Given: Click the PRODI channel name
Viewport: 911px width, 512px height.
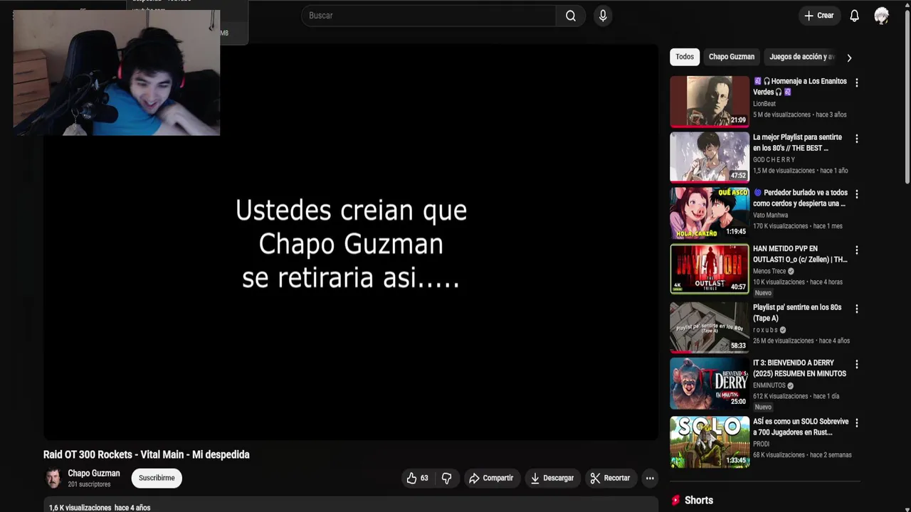Looking at the screenshot, I should click(x=761, y=444).
